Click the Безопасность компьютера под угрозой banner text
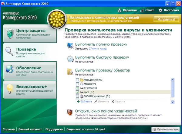The width and height of the screenshot is (182, 134). 104,18
